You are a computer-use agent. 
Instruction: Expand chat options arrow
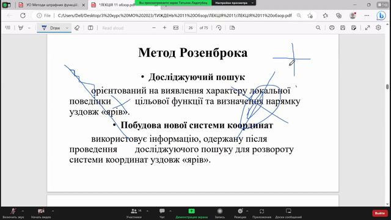[170, 211]
